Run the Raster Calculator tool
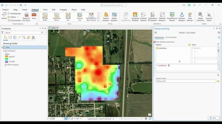222x124 pixels. 213,118
